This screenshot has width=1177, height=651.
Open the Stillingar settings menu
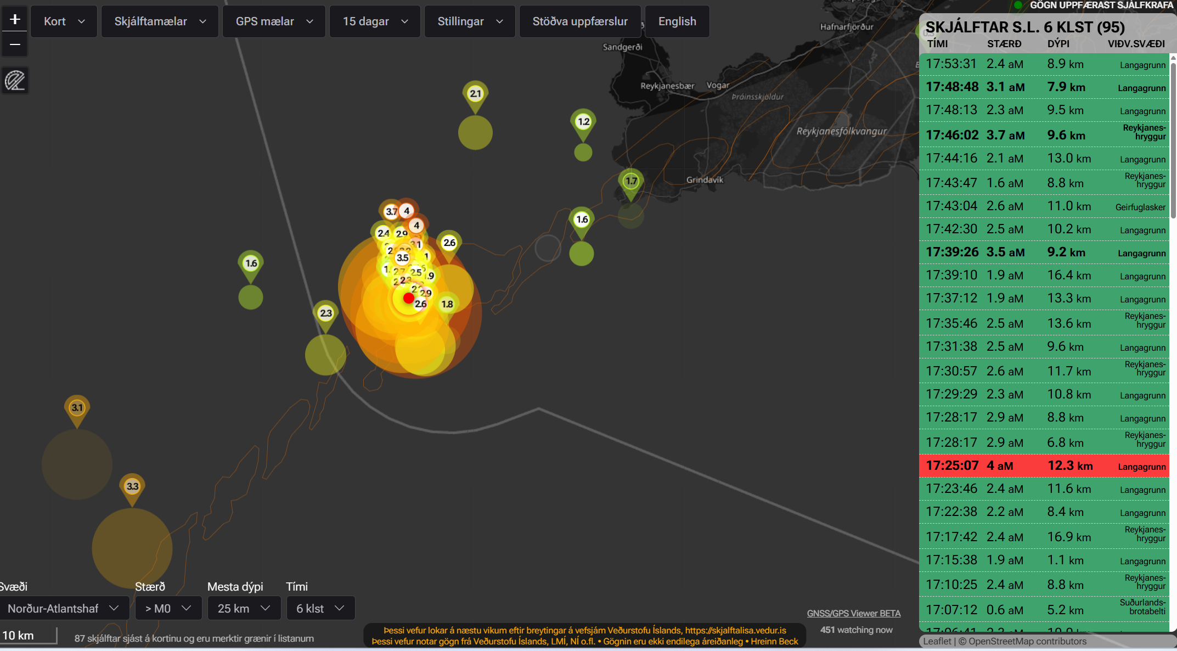[470, 21]
